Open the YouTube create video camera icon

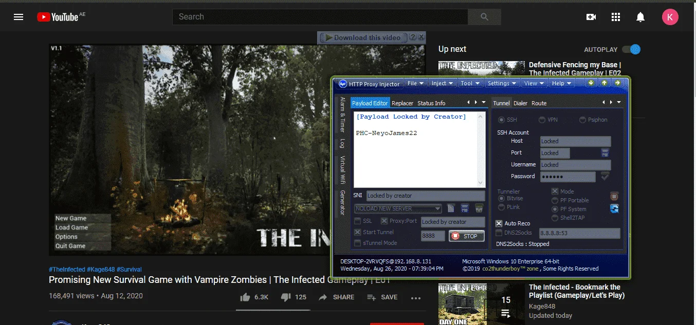(591, 17)
